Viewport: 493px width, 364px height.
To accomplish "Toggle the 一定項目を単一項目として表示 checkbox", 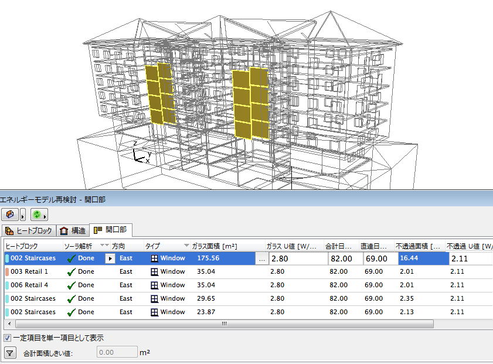I will 7,338.
